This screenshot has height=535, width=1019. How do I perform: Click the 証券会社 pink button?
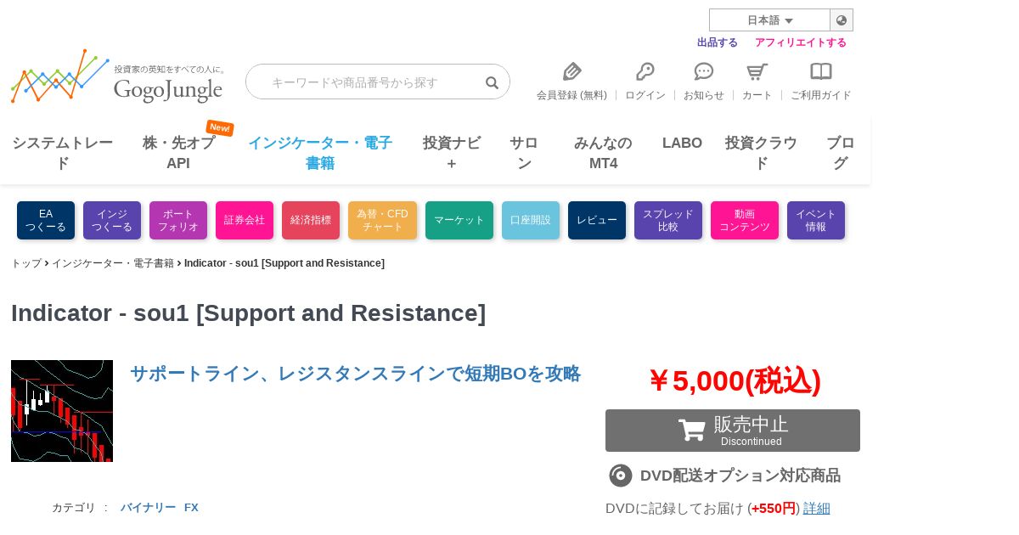click(245, 220)
